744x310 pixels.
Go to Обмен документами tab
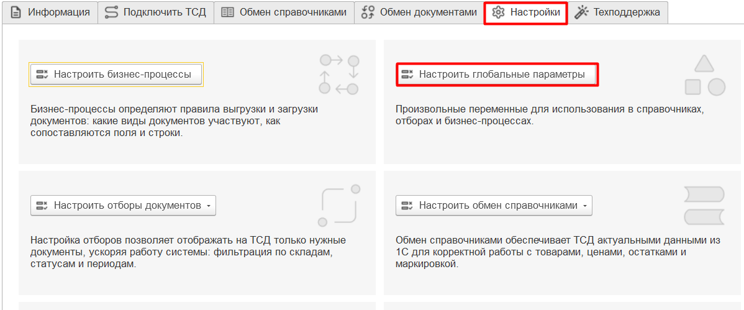419,12
